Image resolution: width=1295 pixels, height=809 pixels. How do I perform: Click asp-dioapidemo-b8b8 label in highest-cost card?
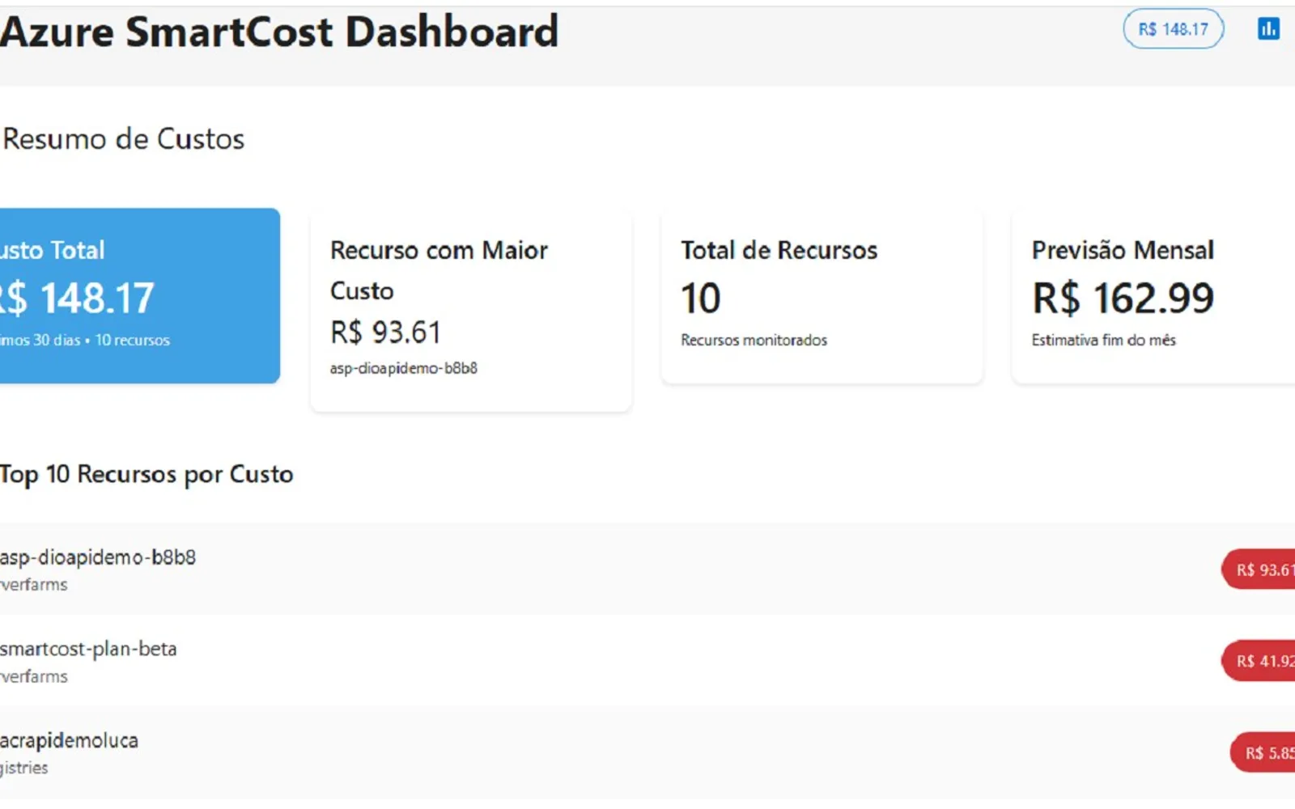point(403,368)
